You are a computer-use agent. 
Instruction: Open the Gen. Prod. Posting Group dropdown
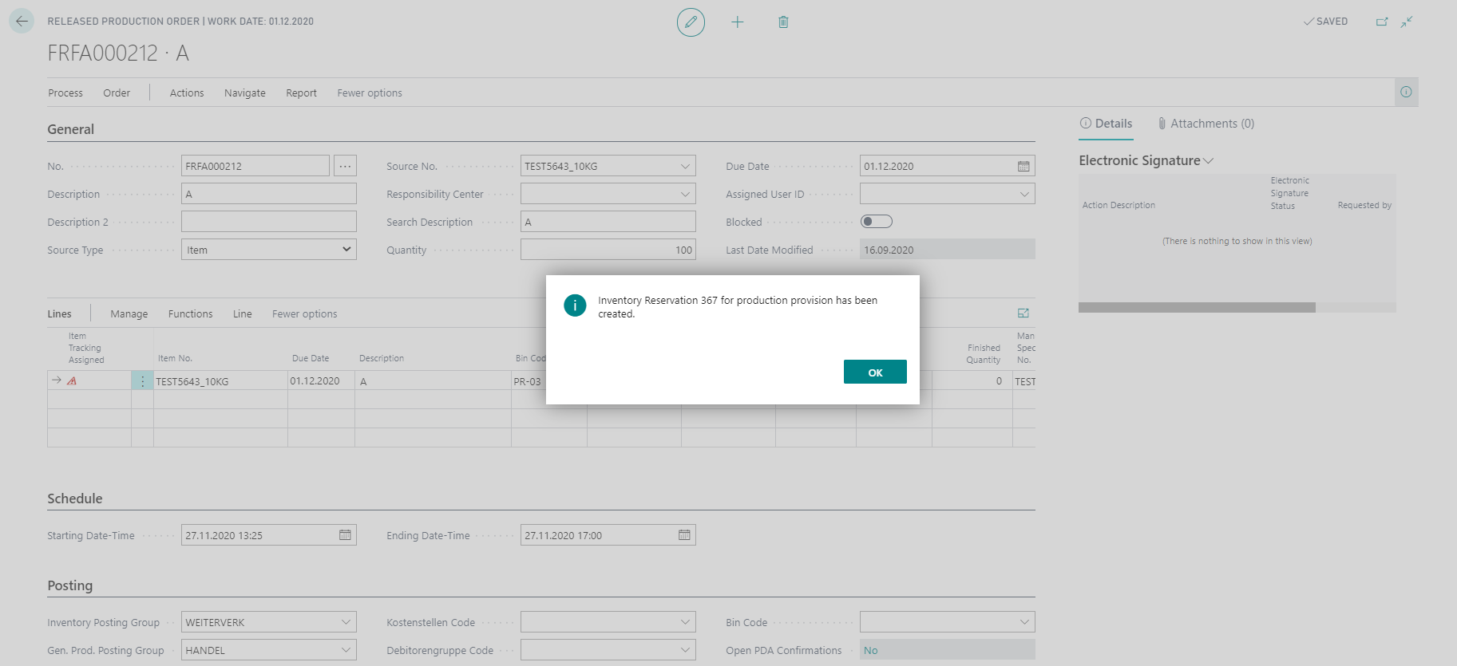point(346,650)
